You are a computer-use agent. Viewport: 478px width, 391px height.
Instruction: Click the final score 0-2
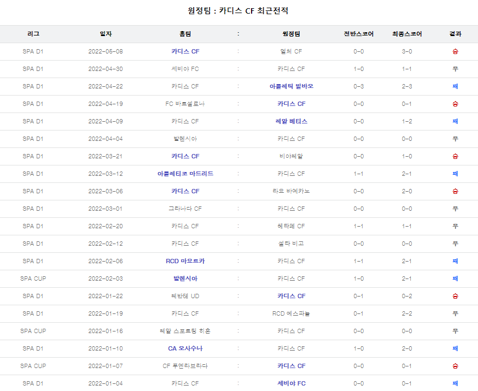tap(407, 296)
